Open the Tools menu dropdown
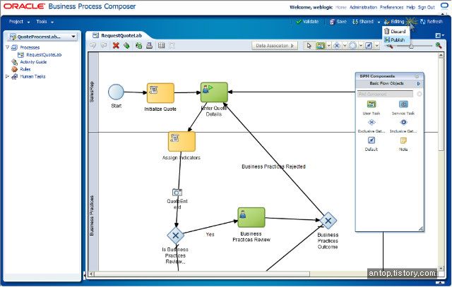This screenshot has height=287, width=452. (x=44, y=22)
